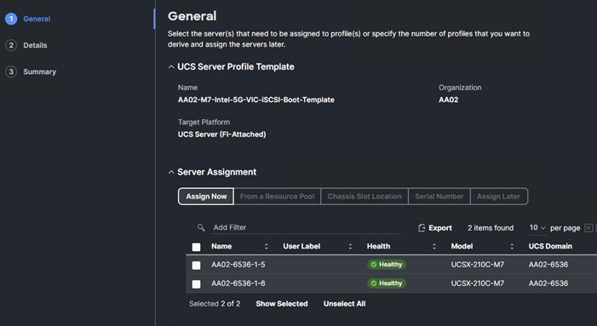Image resolution: width=597 pixels, height=326 pixels.
Task: Click template name AA02-M7-Intel-5G-VIC-iSCSI-Boot-Template
Action: tap(256, 100)
